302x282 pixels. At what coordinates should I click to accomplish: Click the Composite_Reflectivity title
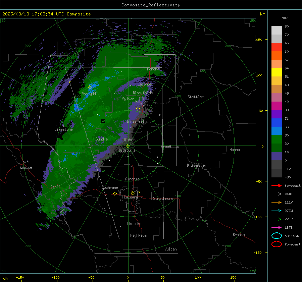[x=151, y=5]
